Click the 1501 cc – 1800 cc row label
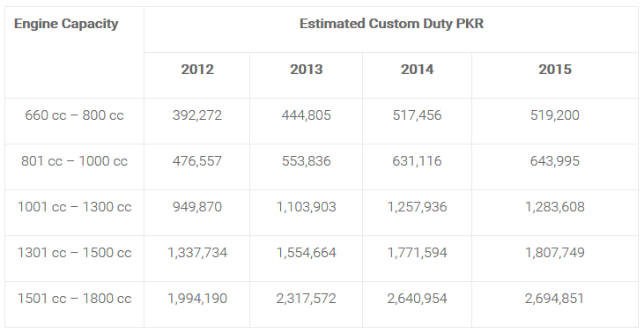The width and height of the screenshot is (644, 333). pos(74,298)
